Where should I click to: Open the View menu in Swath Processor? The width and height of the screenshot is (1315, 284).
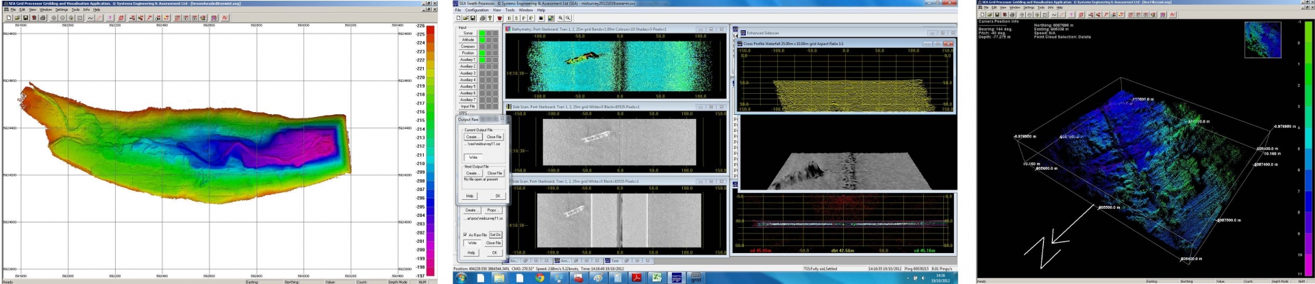tap(497, 10)
